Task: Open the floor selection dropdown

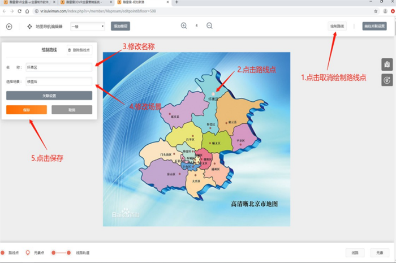Action: tap(88, 26)
